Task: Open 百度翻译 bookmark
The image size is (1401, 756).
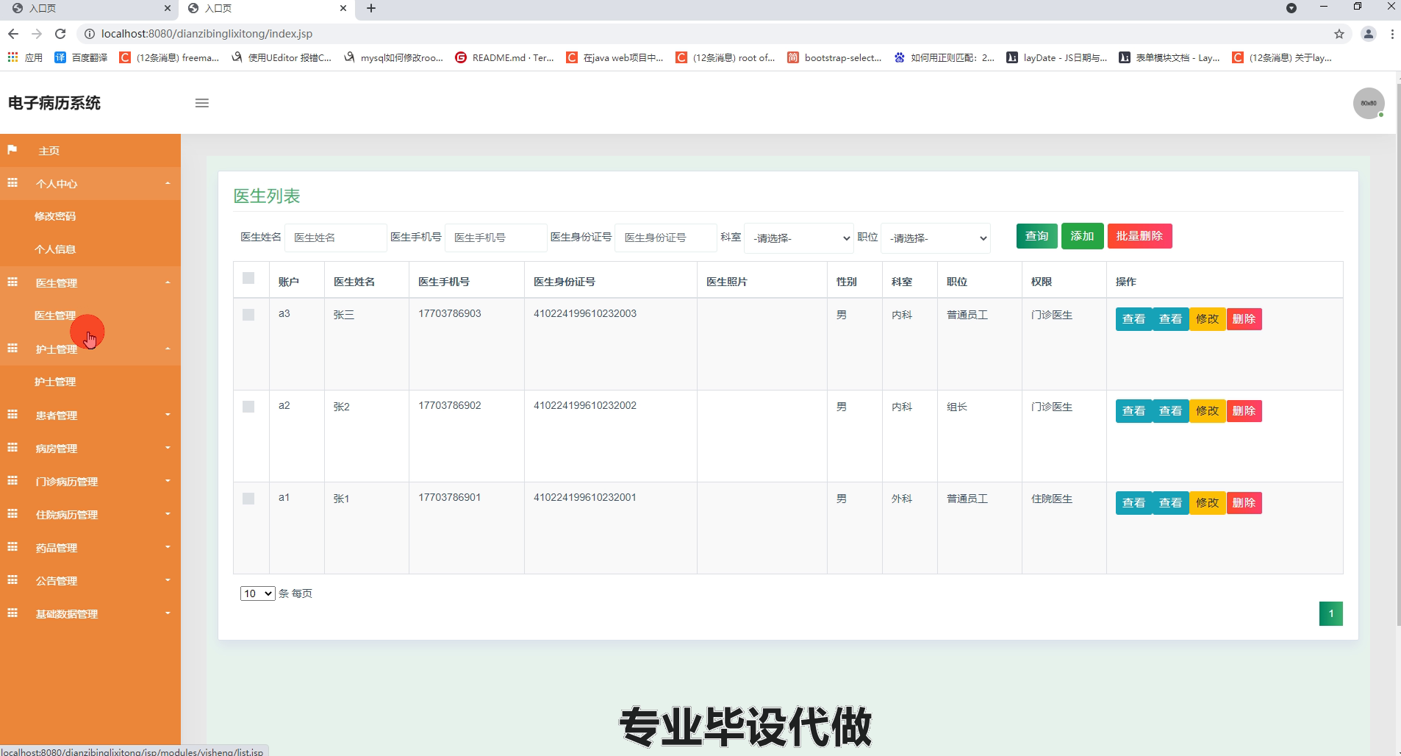Action: [81, 57]
